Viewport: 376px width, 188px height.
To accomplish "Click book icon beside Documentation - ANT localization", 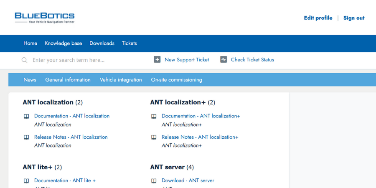I will 26,116.
